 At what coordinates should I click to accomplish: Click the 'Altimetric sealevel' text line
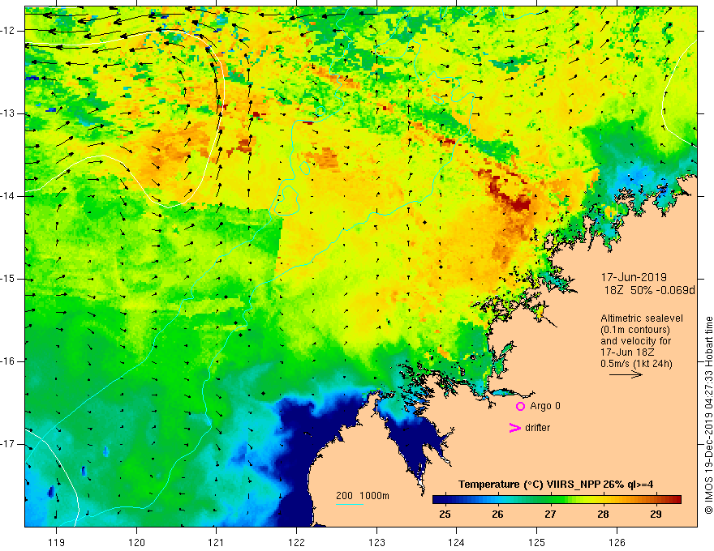point(642,318)
